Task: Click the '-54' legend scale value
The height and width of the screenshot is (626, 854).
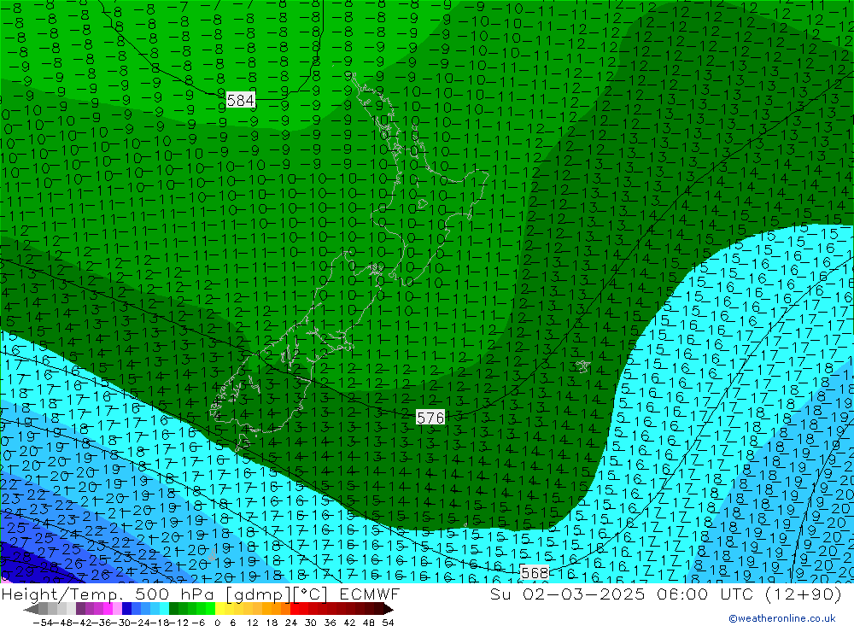Action: point(44,623)
